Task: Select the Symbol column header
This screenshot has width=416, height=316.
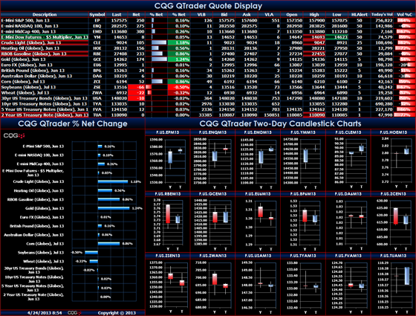Action: (x=97, y=15)
